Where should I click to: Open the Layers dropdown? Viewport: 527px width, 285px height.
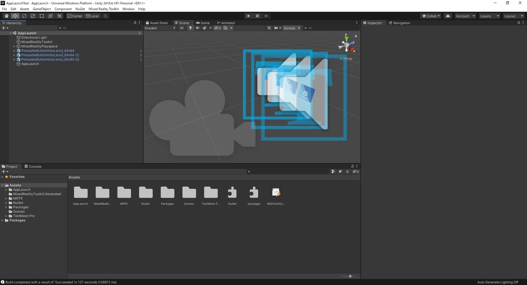click(x=489, y=16)
